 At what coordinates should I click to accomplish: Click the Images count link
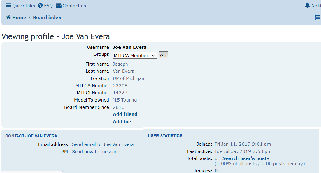[216, 171]
